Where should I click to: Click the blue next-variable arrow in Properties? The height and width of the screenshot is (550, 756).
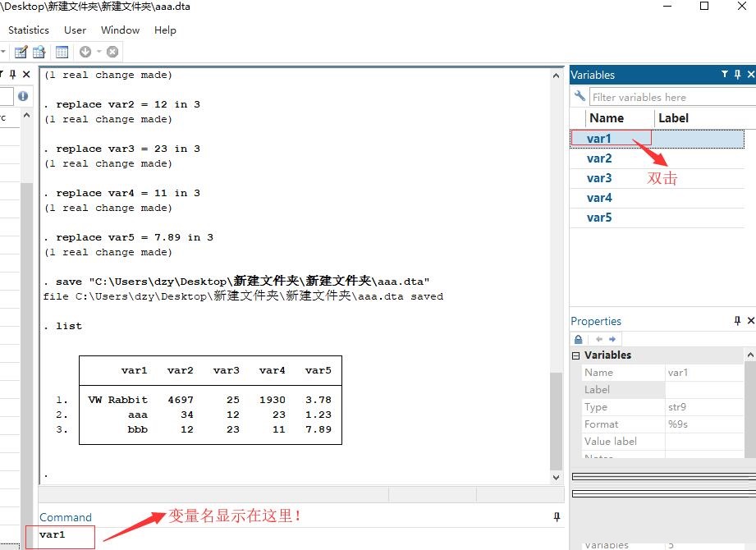(x=612, y=339)
